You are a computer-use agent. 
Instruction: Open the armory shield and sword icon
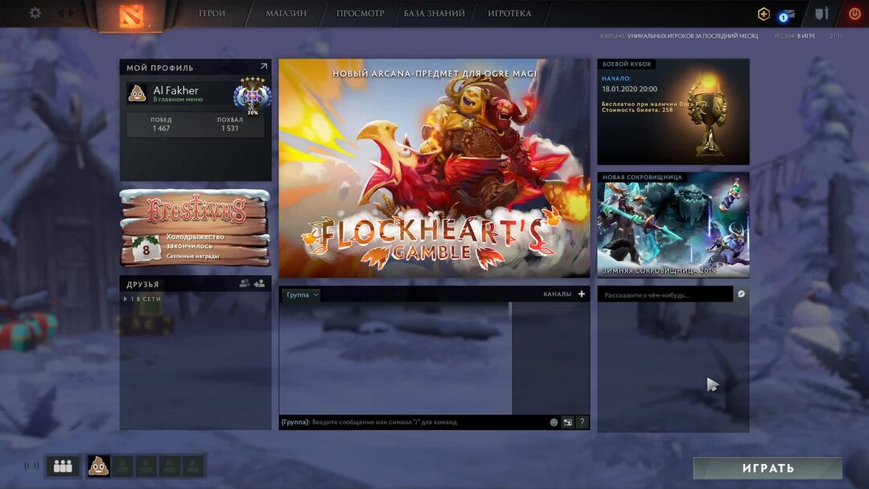822,14
